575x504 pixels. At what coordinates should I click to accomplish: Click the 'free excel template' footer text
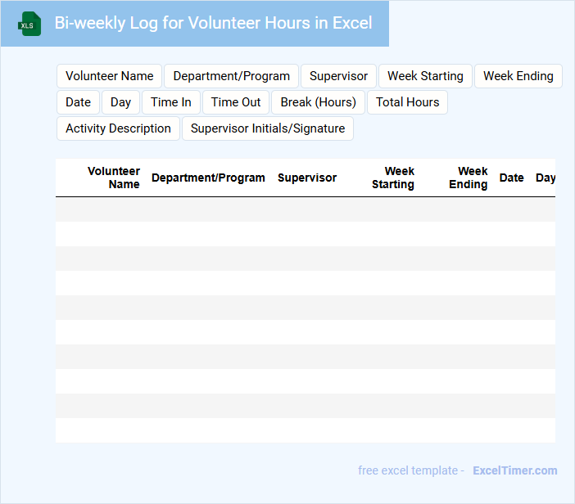pos(408,470)
